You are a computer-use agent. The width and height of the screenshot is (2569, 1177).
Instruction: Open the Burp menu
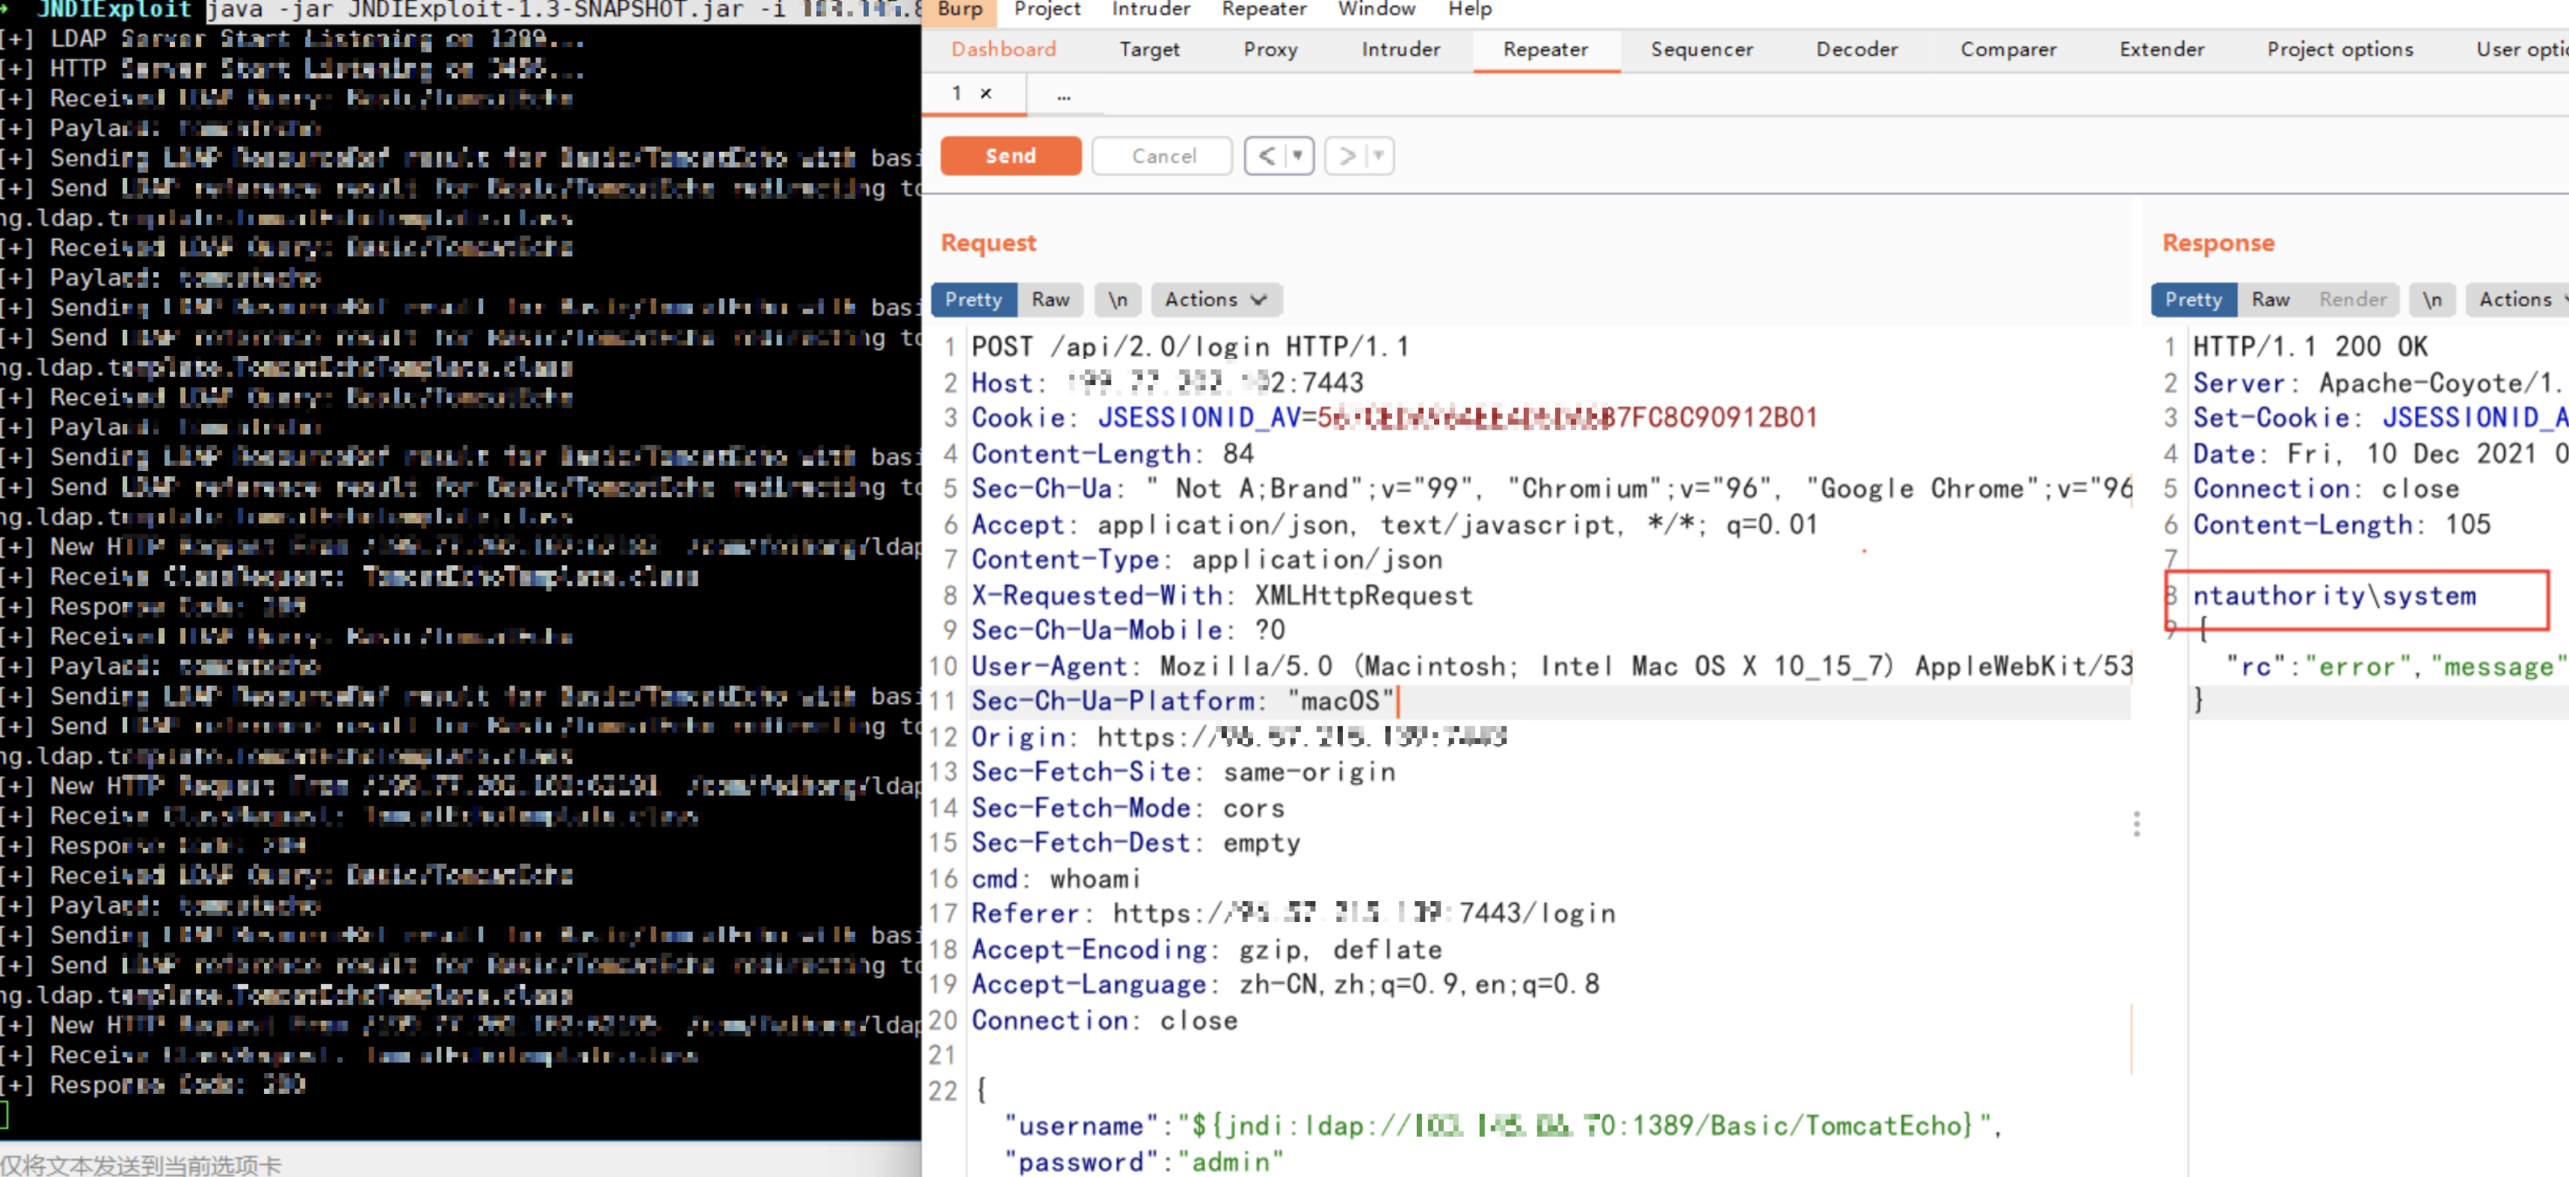click(959, 9)
